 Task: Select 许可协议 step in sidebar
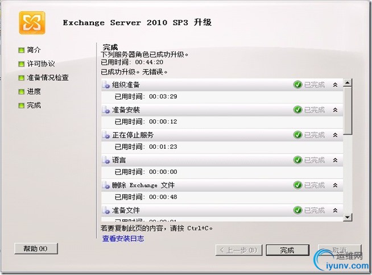pos(40,64)
